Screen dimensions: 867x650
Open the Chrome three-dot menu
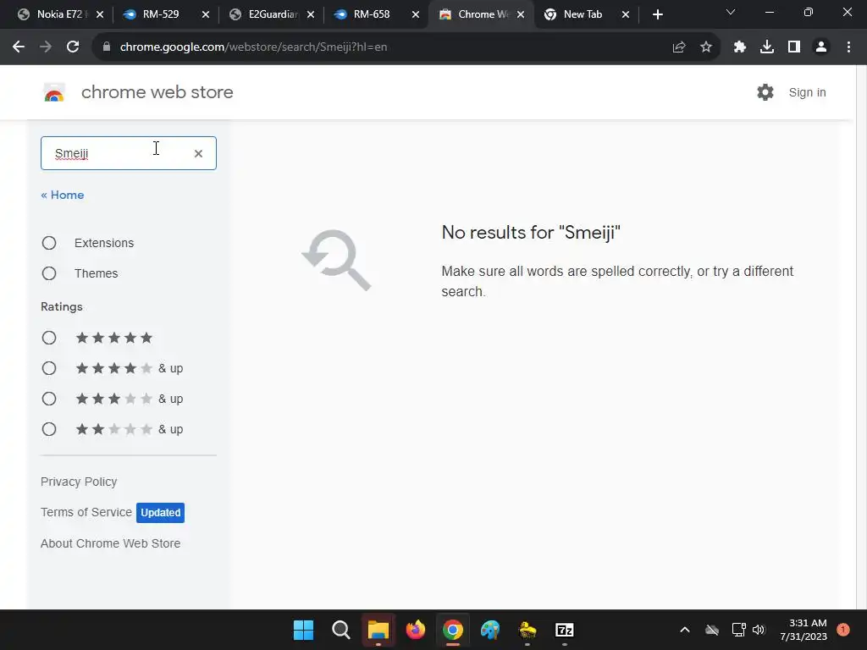tap(848, 47)
